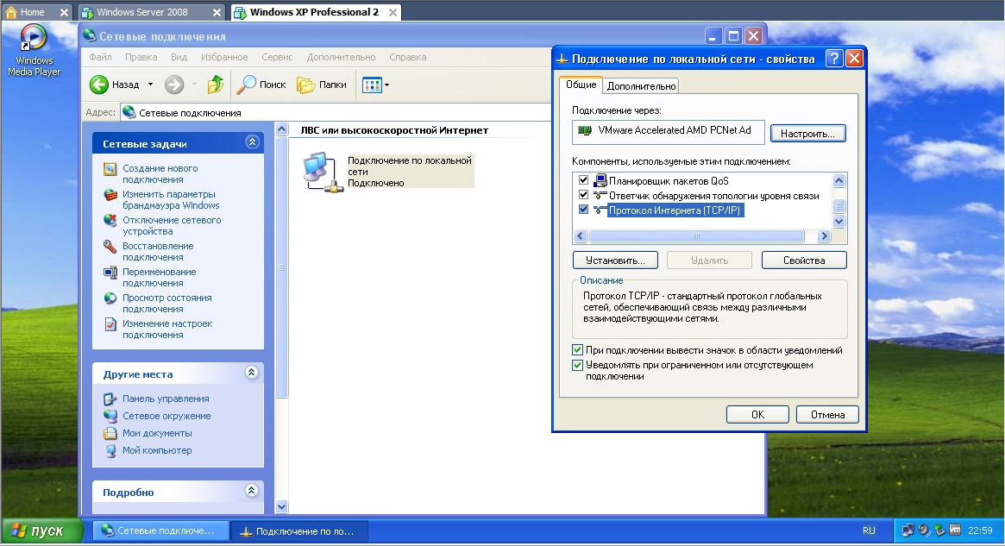The image size is (1005, 546).
Task: Open Windows Media Player desktop shortcut
Action: [x=34, y=50]
